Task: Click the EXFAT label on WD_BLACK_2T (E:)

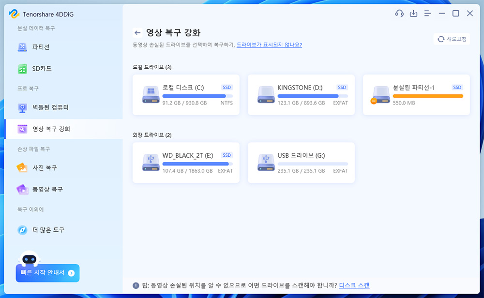Action: (x=226, y=171)
